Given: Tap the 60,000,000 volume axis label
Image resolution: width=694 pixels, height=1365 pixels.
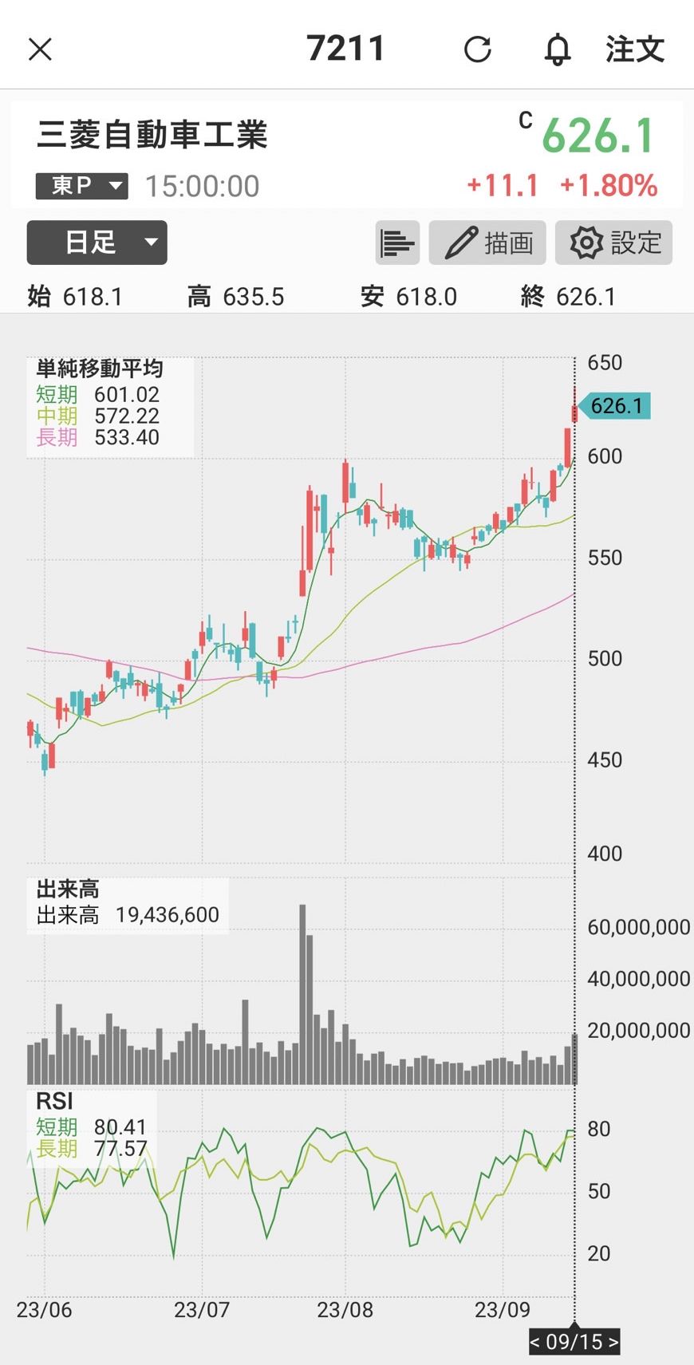Looking at the screenshot, I should pos(639,927).
